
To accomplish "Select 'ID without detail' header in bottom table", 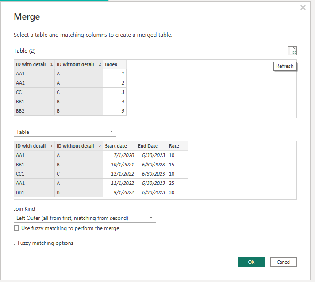I will (79, 146).
